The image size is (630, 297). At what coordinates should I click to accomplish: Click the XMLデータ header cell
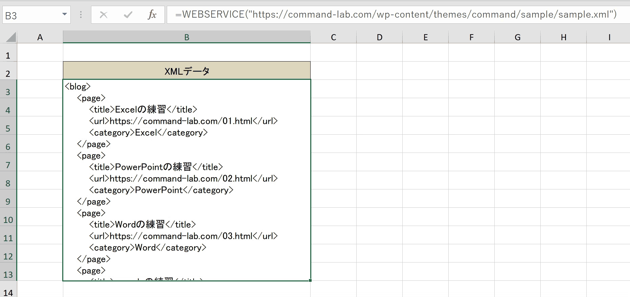coord(186,71)
